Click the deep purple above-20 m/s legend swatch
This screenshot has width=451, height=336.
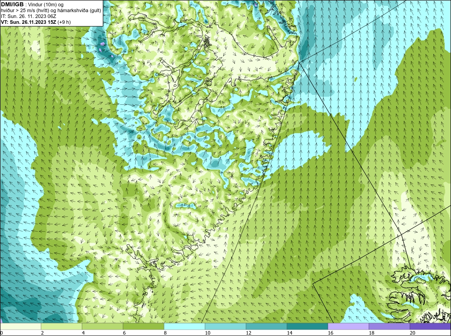(x=430, y=327)
